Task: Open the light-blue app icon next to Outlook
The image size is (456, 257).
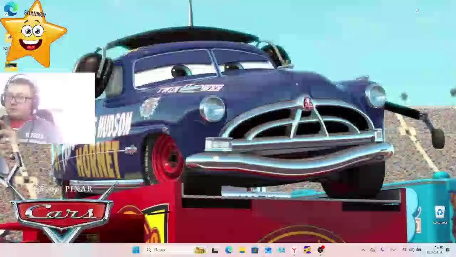Action: 281,250
